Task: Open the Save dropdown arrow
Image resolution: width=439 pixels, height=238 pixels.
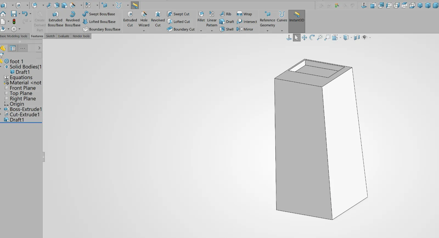Action: (19, 14)
